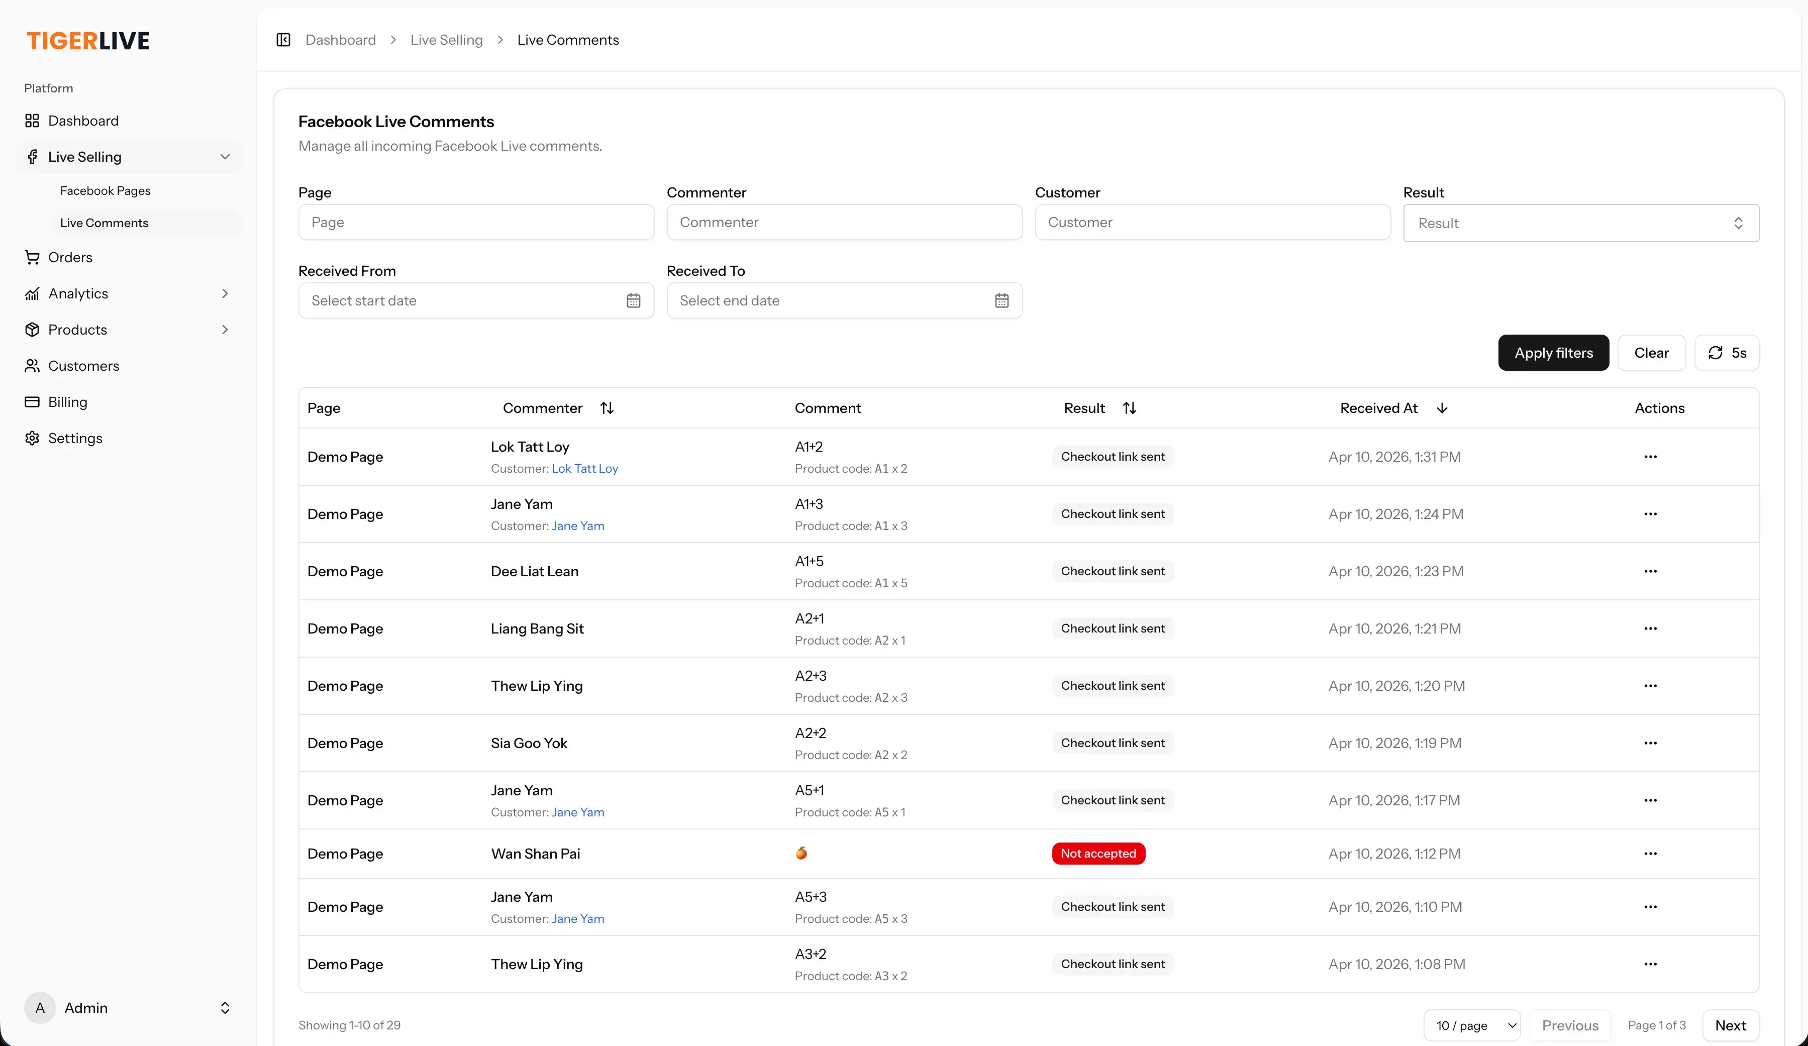Open the Received From date picker
The image size is (1808, 1046).
[476, 300]
